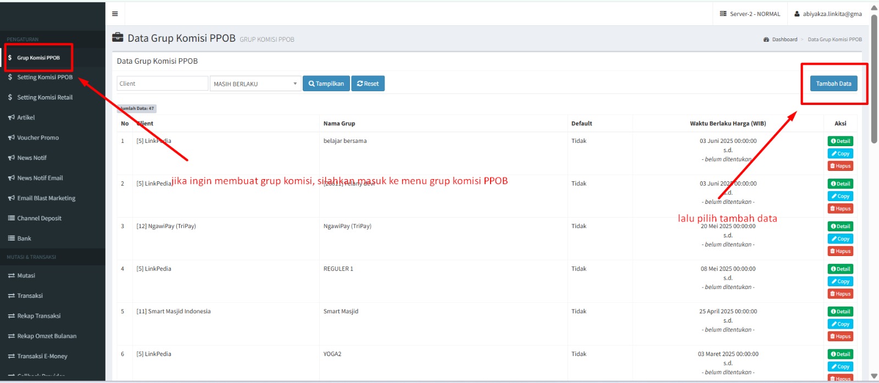The height and width of the screenshot is (383, 879).
Task: Open Detail for Smart Masjid group
Action: [x=841, y=312]
